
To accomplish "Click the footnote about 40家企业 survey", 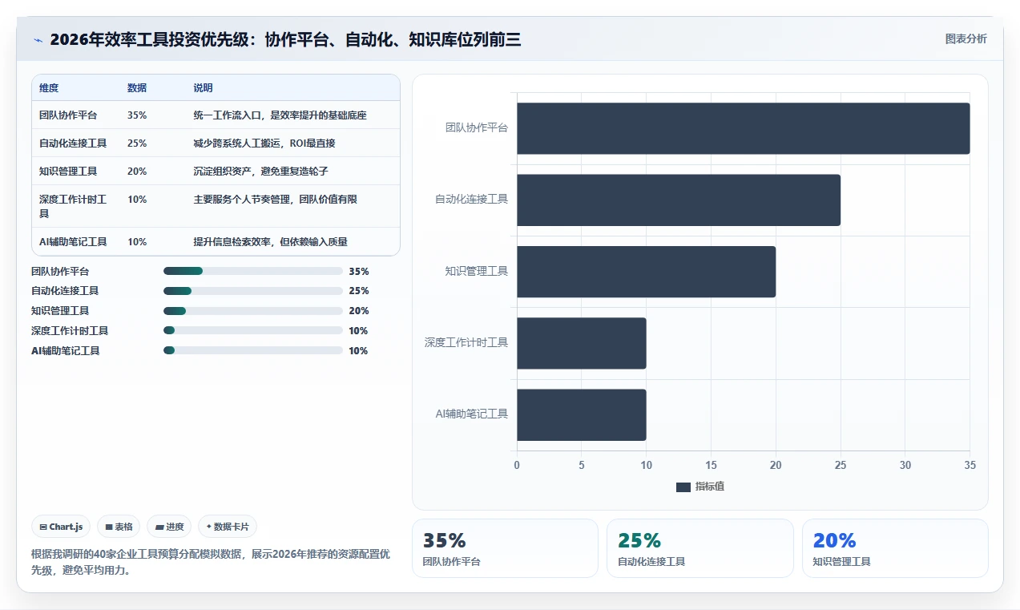I will 210,562.
